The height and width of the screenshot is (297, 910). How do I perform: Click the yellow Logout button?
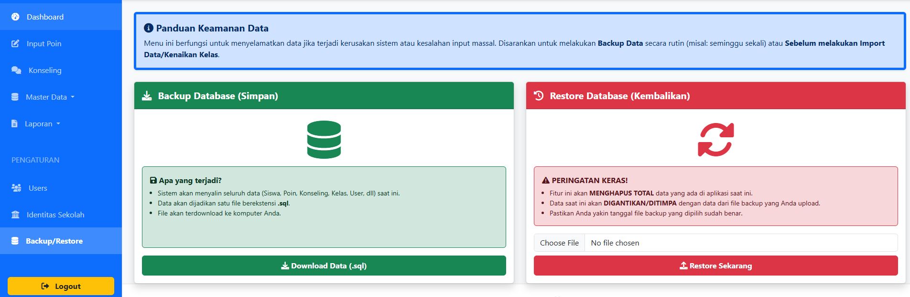[x=61, y=286]
